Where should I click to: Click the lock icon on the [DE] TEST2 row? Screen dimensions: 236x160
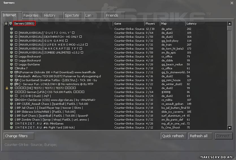tap(7, 88)
